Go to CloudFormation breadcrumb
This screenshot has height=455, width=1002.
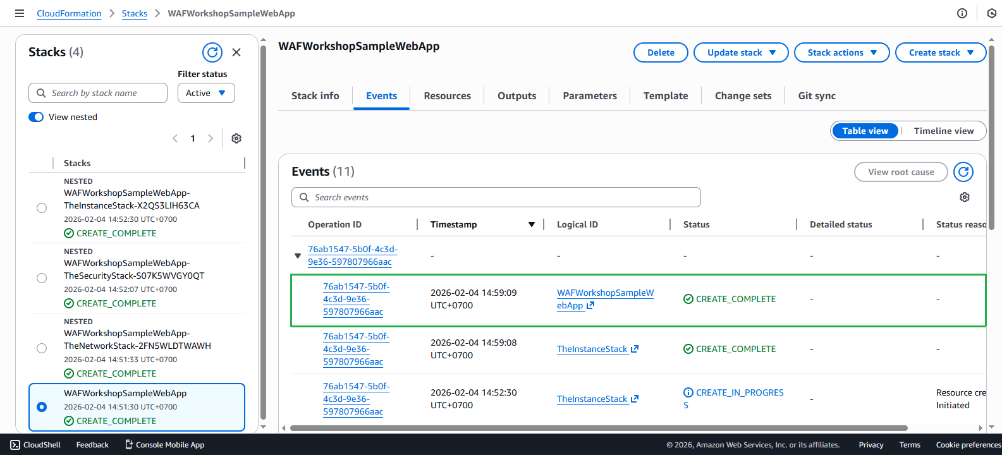69,13
